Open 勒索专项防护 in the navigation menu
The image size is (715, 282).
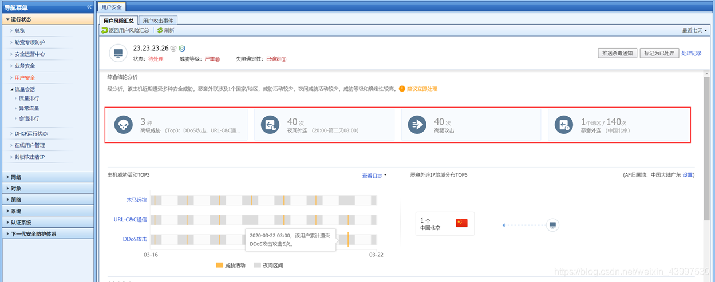click(30, 42)
